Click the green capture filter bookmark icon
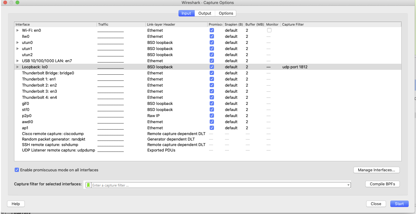416x214 pixels. (88, 184)
